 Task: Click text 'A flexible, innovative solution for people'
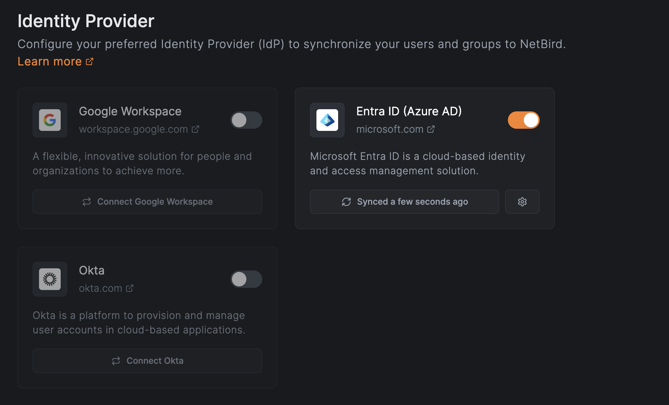tap(132, 156)
